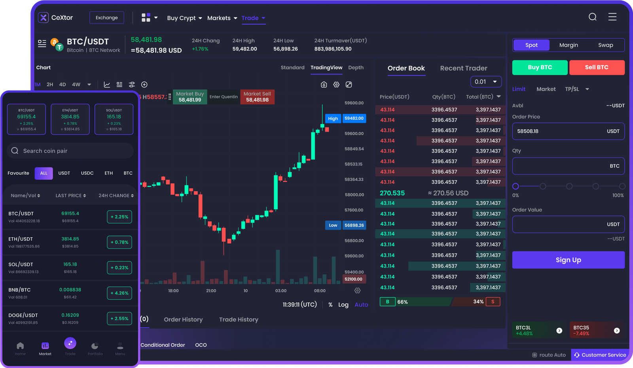Expand the TP/SL order type dropdown
Viewport: 633px width, 368px height.
click(577, 89)
